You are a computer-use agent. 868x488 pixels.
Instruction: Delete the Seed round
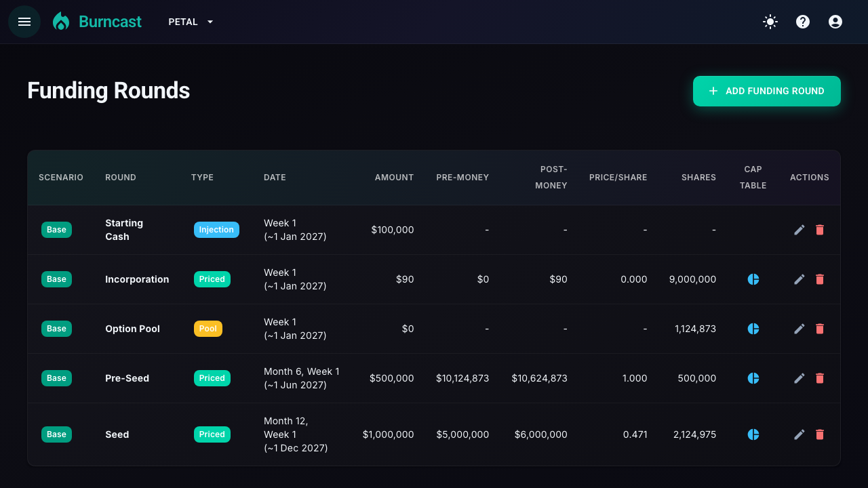pos(820,434)
